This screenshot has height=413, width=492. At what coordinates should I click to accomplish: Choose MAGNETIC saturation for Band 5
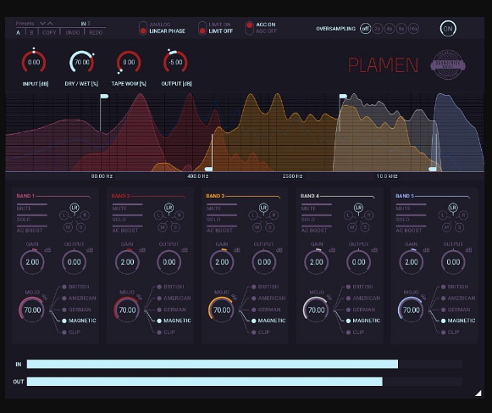click(x=458, y=321)
